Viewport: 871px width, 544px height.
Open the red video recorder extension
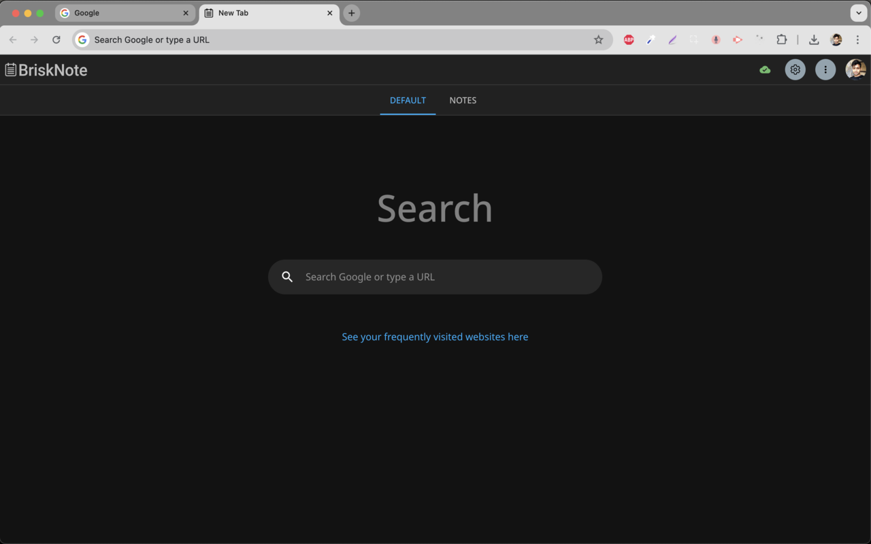(738, 39)
